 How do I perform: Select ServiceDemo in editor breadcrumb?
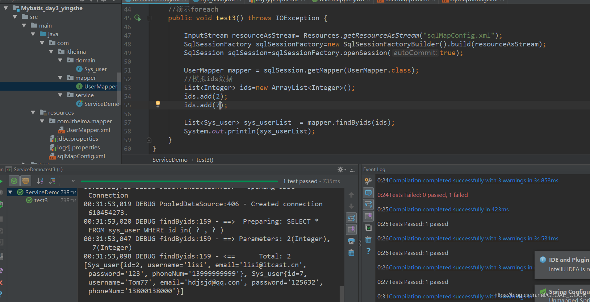(x=170, y=160)
